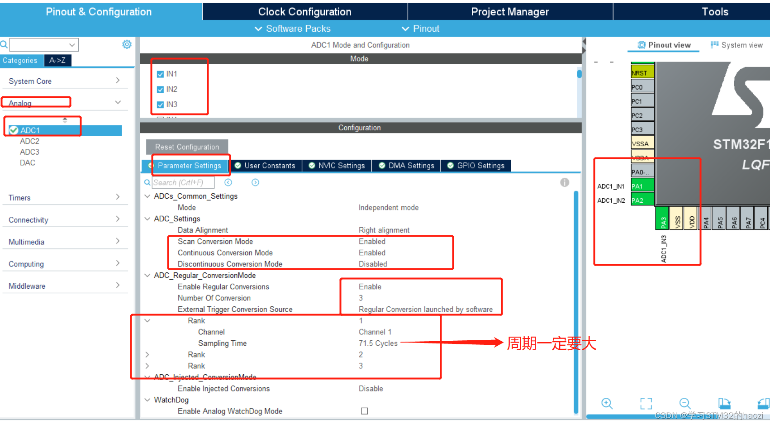Click the PC3 pin
The image size is (770, 424).
(642, 129)
